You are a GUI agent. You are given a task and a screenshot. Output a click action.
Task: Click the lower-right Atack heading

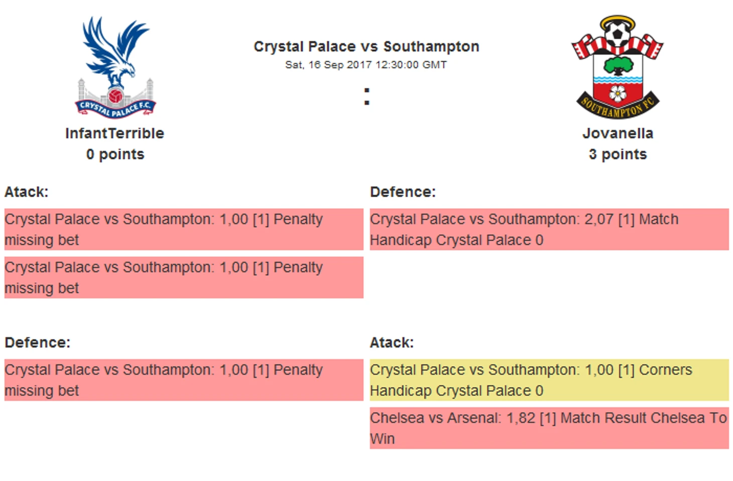click(392, 343)
